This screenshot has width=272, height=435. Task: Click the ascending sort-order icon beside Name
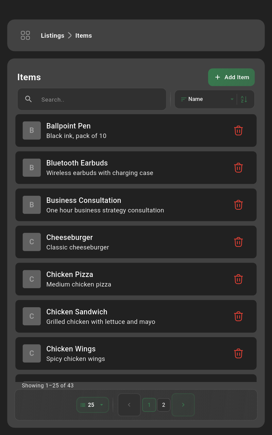click(244, 99)
